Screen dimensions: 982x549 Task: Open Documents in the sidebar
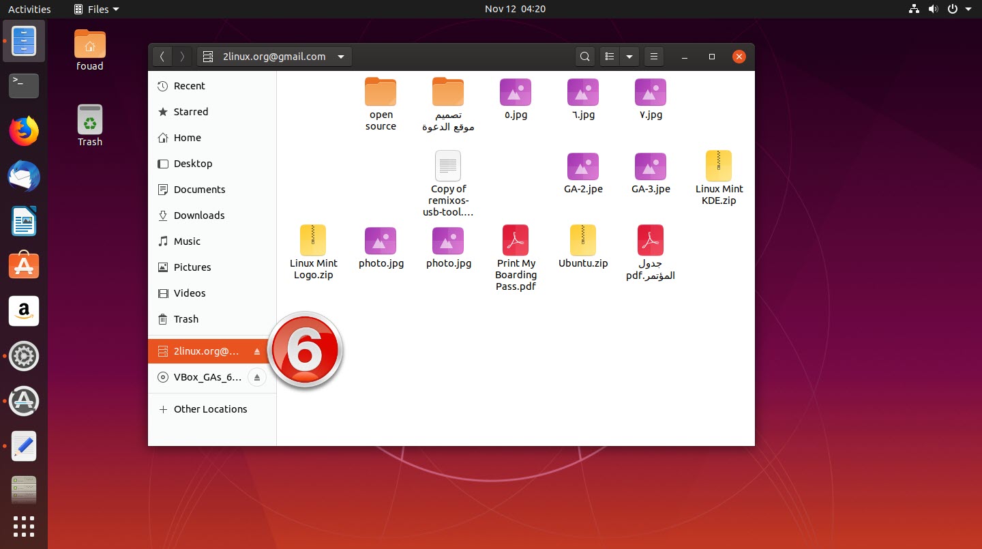tap(212, 190)
